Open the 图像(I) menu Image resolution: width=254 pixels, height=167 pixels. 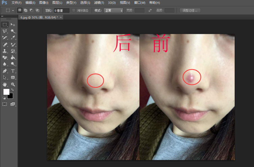(43, 3)
